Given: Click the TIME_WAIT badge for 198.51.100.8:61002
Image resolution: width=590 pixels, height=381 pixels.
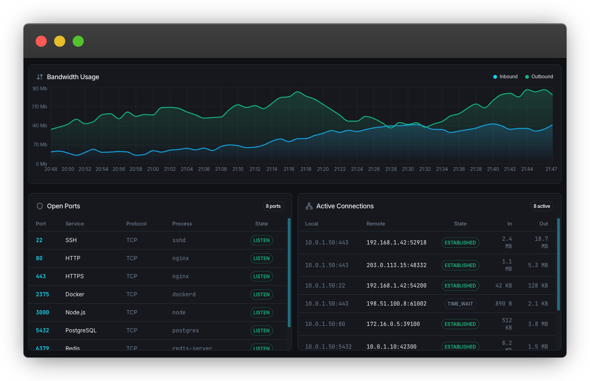Looking at the screenshot, I should [460, 304].
